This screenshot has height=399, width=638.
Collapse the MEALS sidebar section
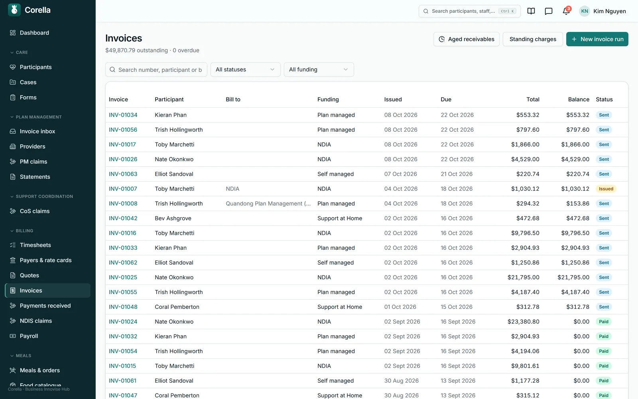click(x=21, y=356)
